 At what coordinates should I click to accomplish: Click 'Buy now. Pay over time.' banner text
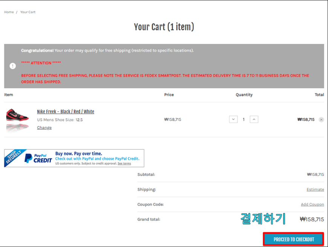79,154
